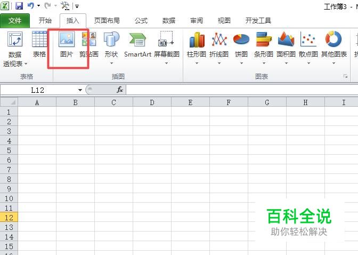Click cell B3 in the worksheet

(x=75, y=131)
